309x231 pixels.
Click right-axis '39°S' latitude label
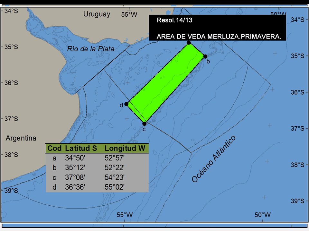[x=297, y=201]
